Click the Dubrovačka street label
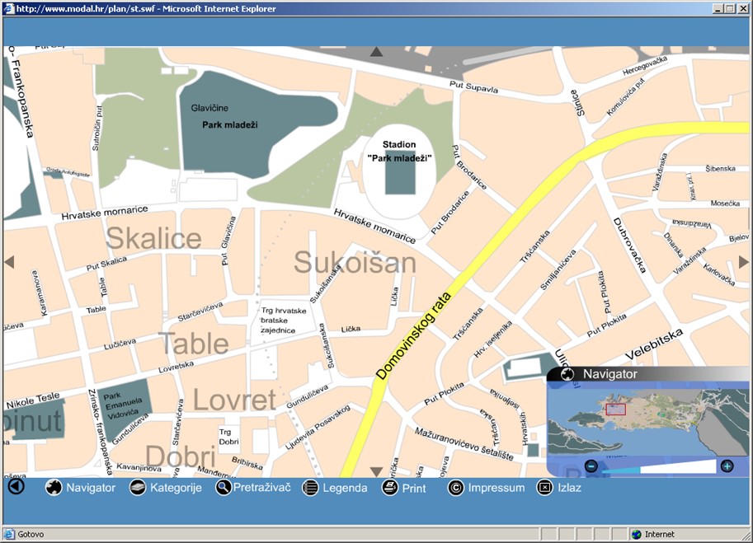 tap(629, 245)
